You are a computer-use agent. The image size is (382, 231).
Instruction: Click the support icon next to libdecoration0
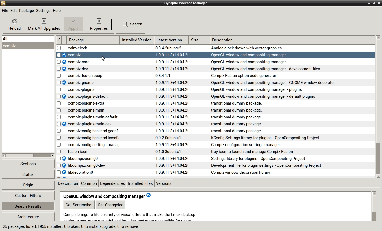(64, 172)
